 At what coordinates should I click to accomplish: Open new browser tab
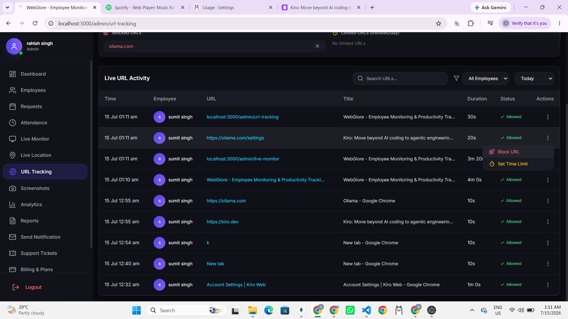(x=372, y=7)
